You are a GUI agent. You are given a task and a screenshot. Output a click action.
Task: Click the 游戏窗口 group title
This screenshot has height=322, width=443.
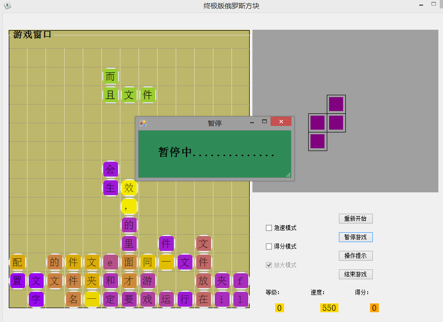(32, 35)
